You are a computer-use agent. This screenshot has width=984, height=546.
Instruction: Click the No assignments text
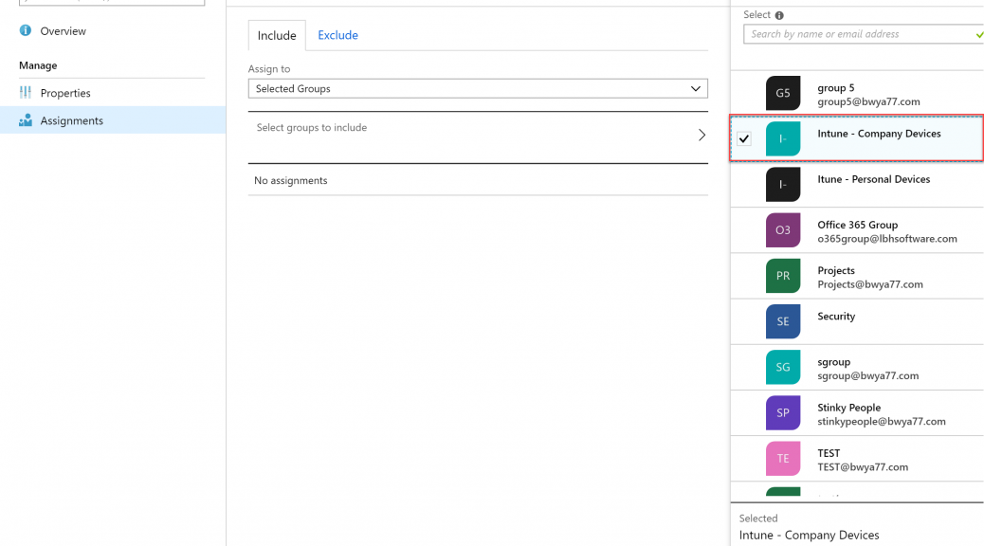(291, 181)
